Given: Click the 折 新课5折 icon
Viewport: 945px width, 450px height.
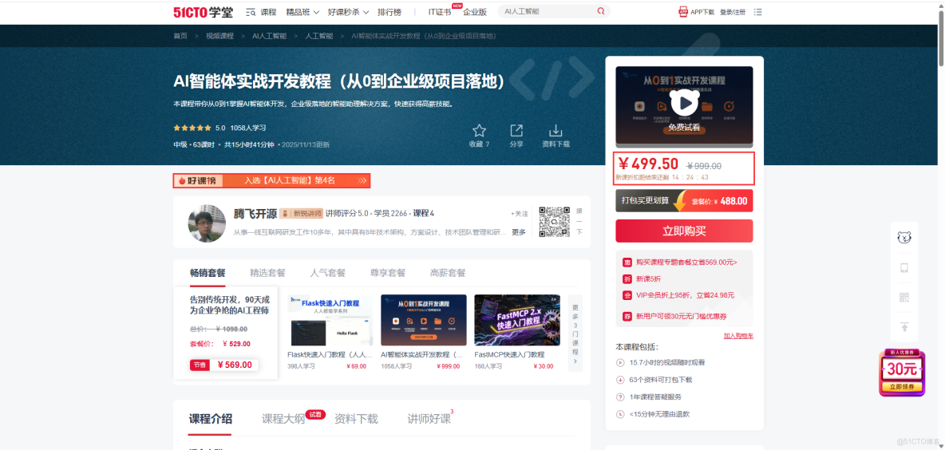Looking at the screenshot, I should click(627, 279).
